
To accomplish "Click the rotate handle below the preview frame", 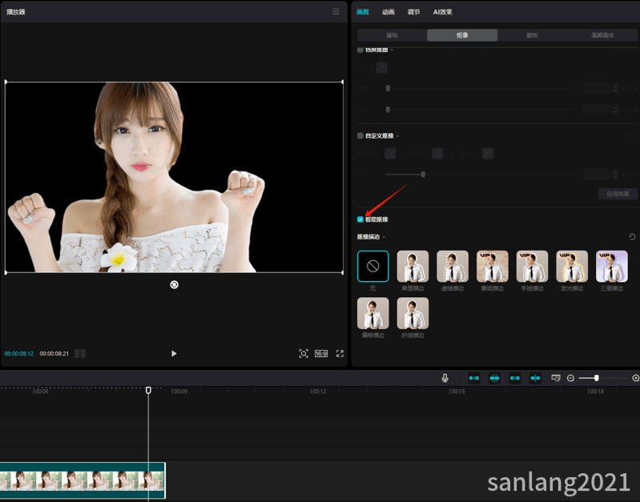I will [175, 284].
